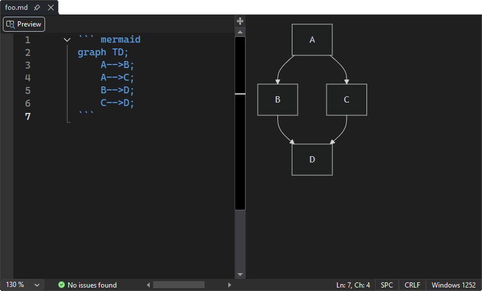Screen dimensions: 482x291
Task: Click the 'B-->D;' code line
Action: pos(117,90)
